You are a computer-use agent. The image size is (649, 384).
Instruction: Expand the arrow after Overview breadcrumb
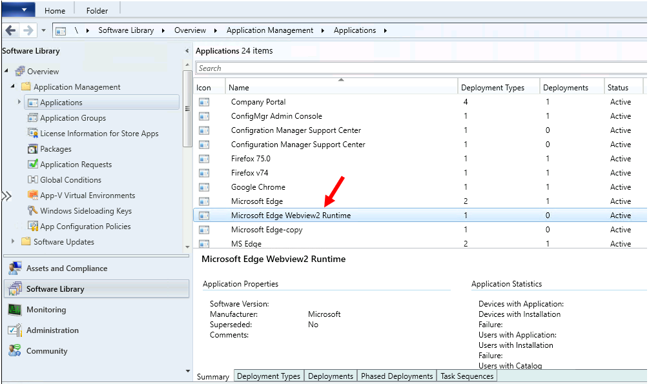tap(216, 30)
